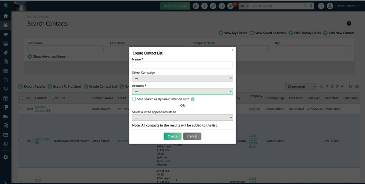Click the help icon beside Dynamic Filter

(193, 99)
